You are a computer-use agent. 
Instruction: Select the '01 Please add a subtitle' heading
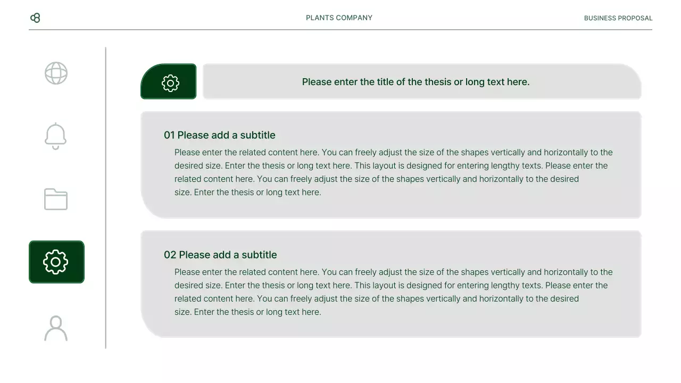[219, 135]
